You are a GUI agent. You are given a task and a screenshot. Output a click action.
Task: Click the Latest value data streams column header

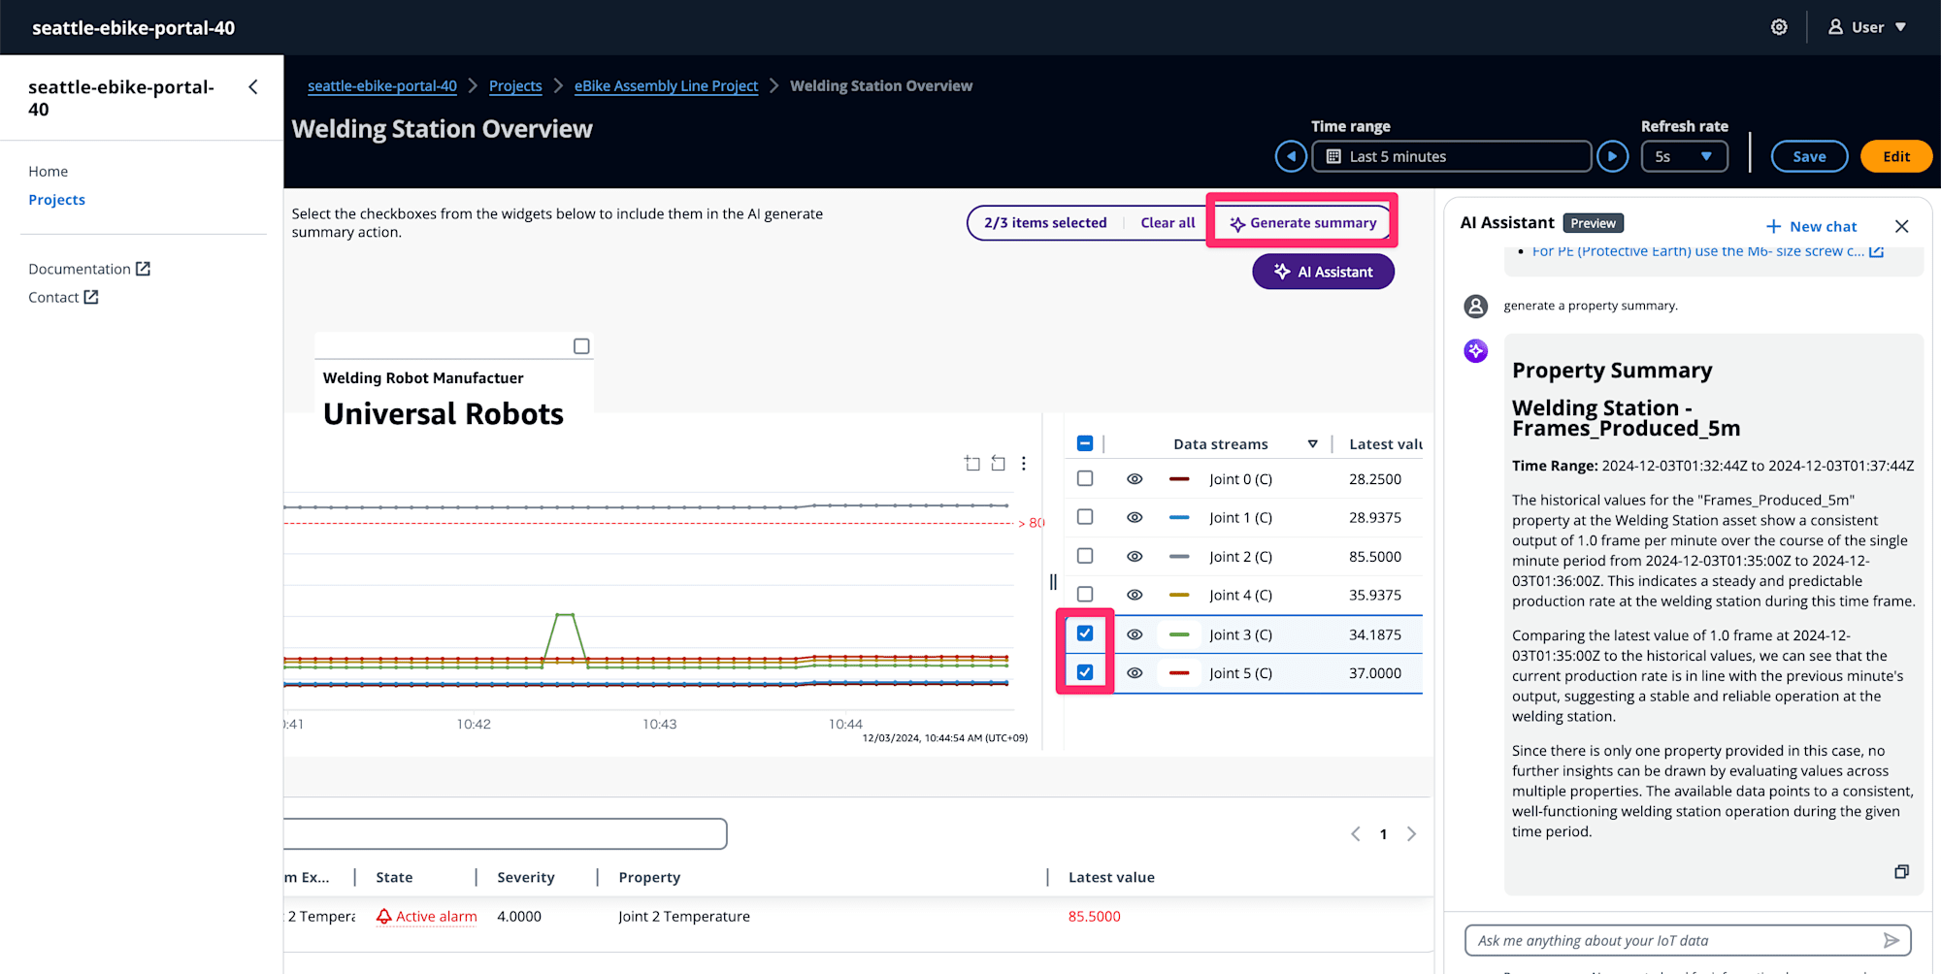(1385, 444)
